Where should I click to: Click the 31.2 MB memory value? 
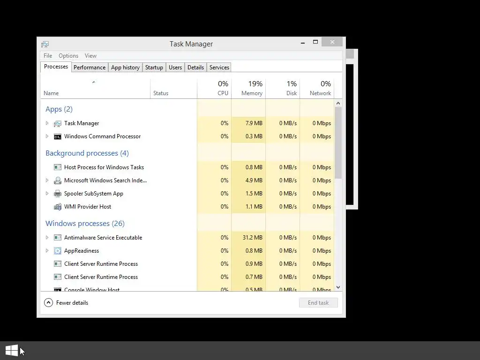click(x=253, y=238)
